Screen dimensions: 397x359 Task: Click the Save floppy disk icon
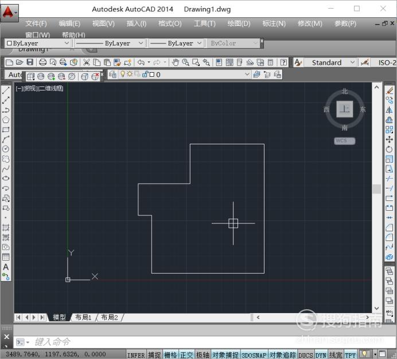30,62
